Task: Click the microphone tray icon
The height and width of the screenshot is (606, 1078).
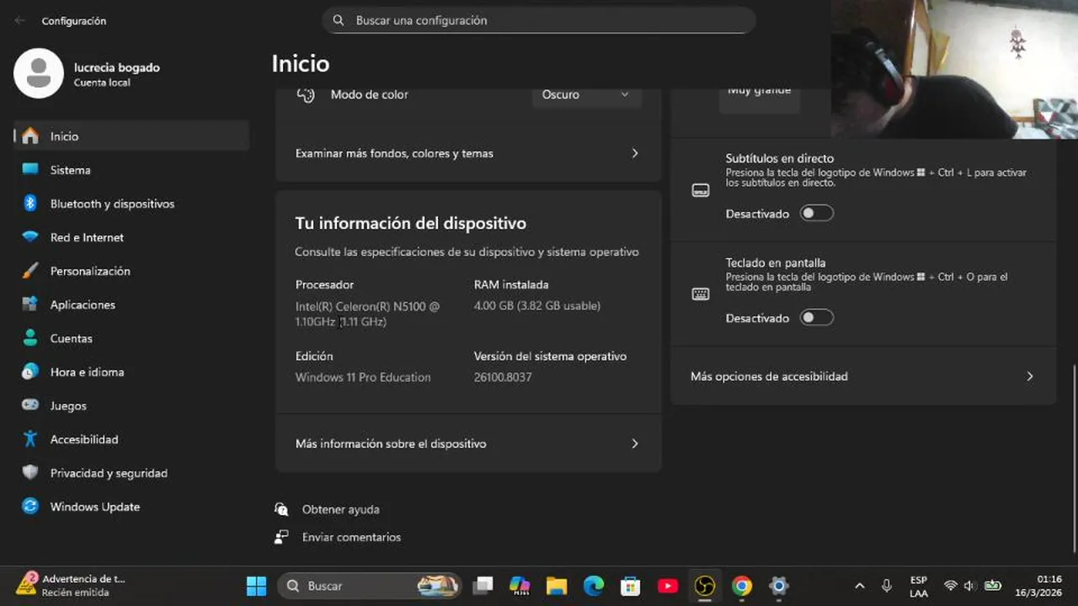Action: 886,586
